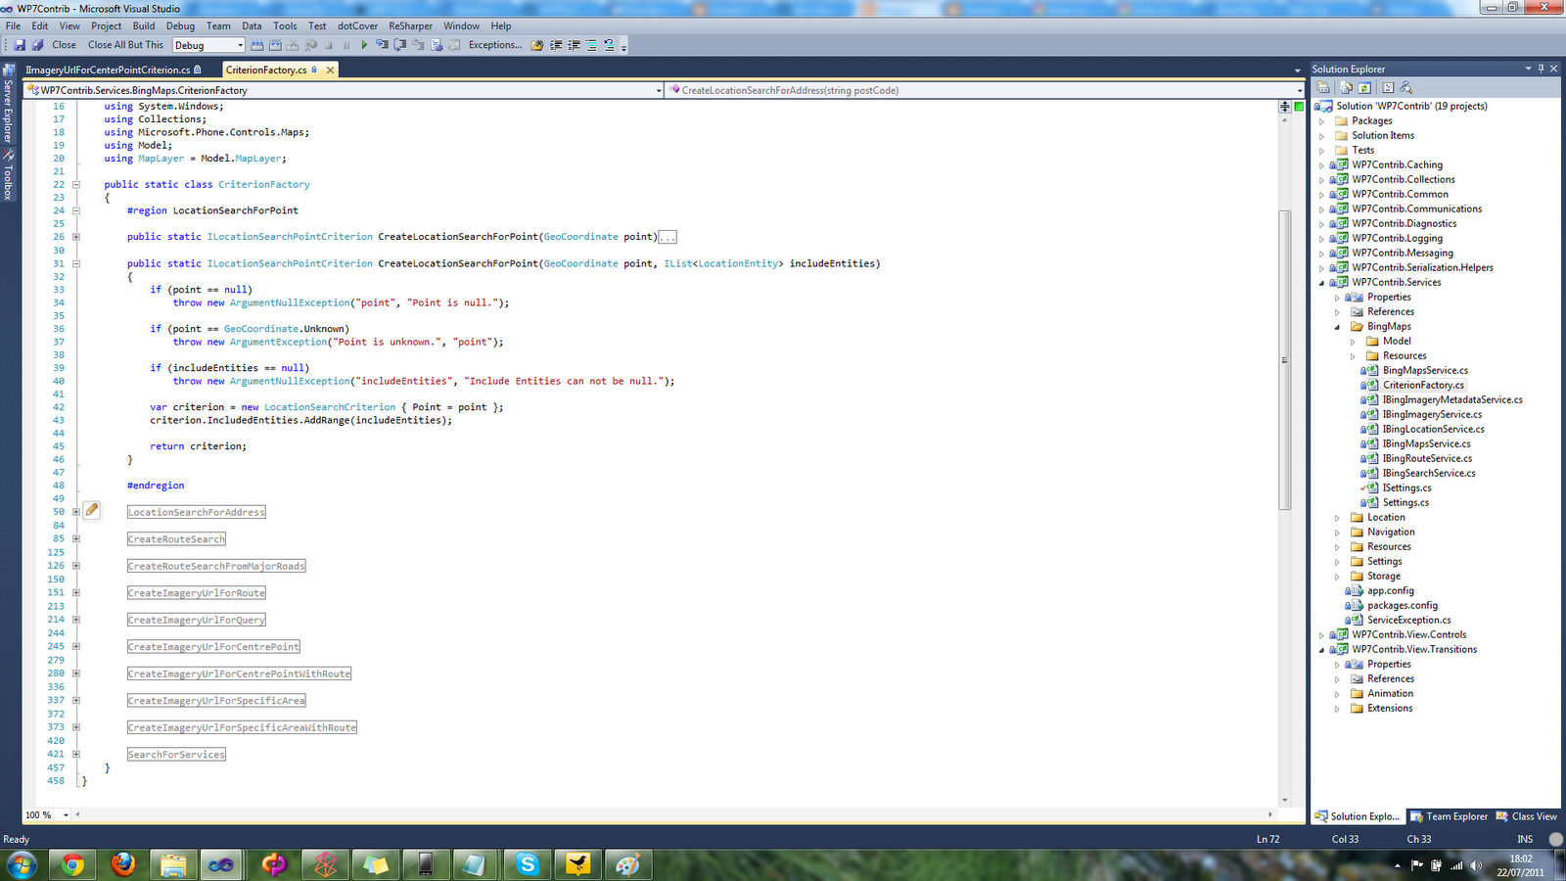Click the Close All But This button
Image resolution: width=1566 pixels, height=881 pixels.
[x=126, y=45]
